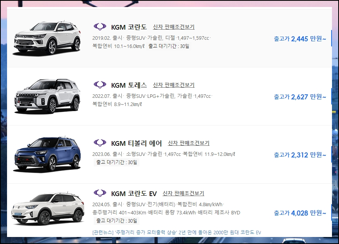
Task: View 신차 판매조건보기 for KGM 토레스
Action: 174,85
